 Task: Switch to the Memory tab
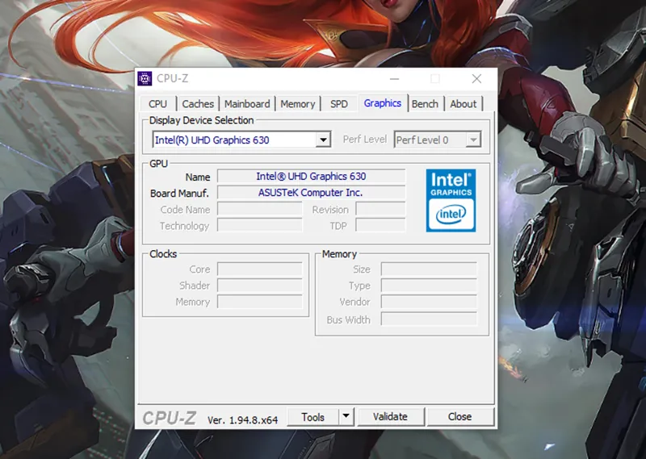[297, 104]
